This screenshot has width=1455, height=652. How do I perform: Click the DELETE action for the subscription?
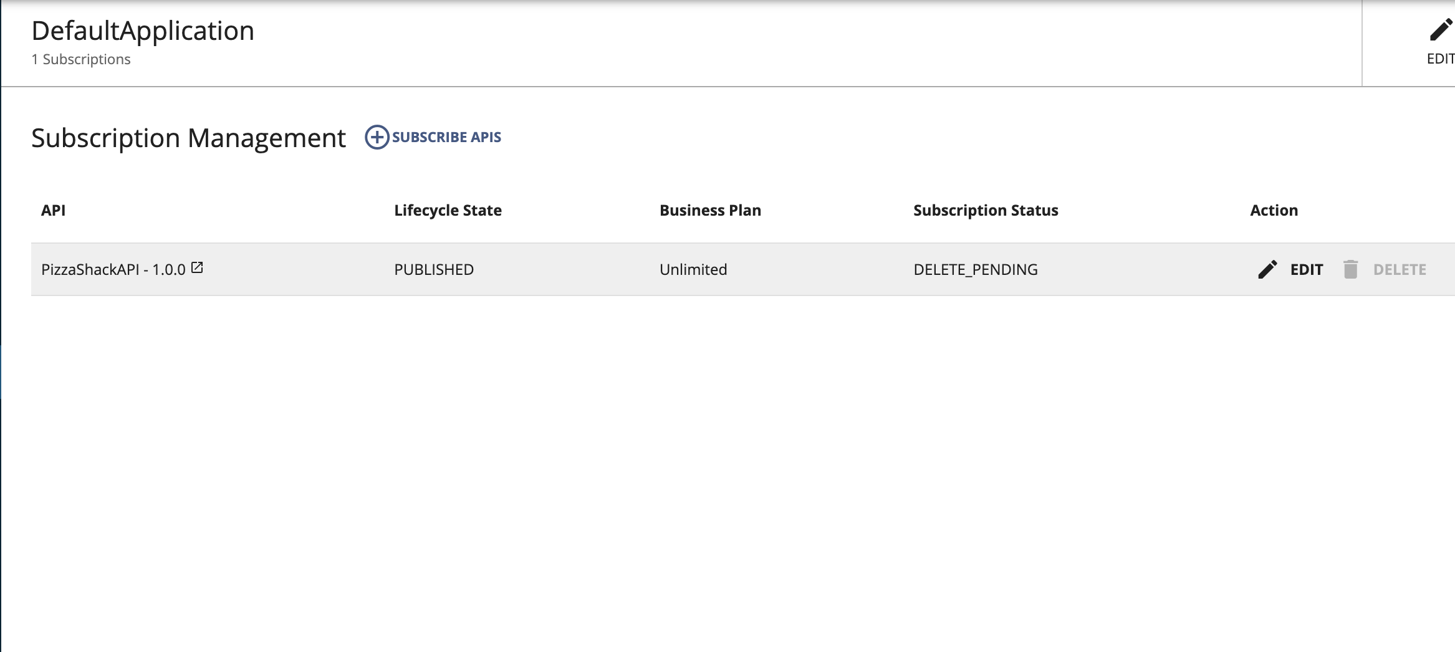[x=1400, y=269]
